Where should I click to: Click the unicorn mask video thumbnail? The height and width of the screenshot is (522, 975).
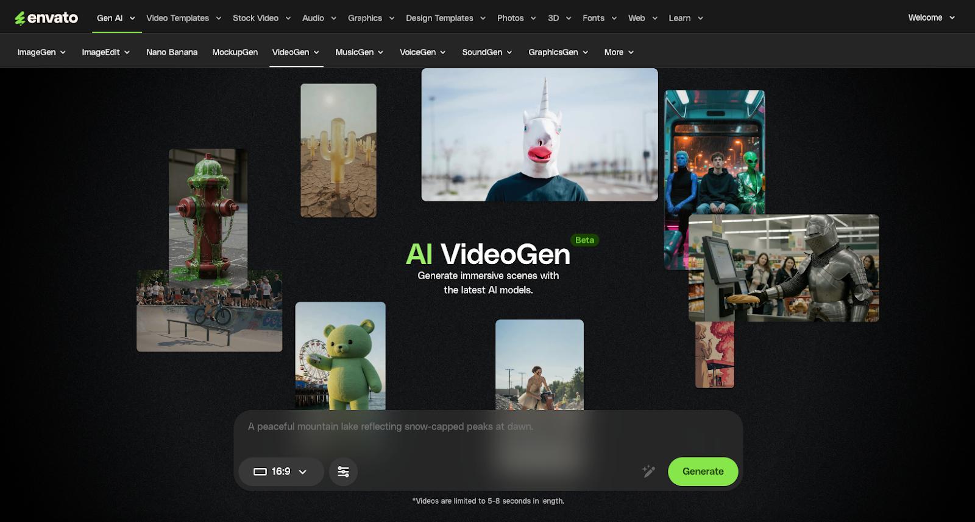540,134
